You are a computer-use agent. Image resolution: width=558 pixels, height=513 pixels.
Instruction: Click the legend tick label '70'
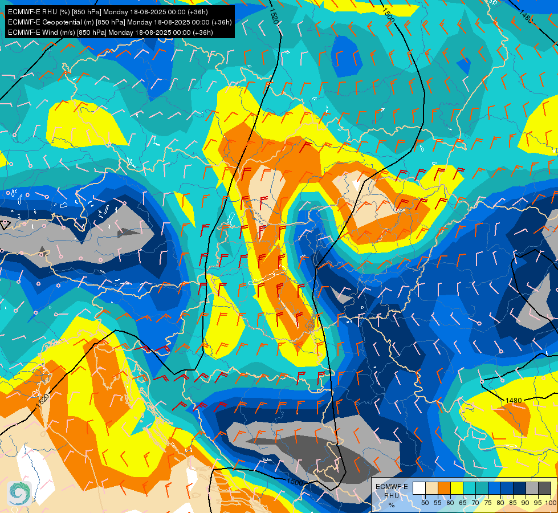475,503
